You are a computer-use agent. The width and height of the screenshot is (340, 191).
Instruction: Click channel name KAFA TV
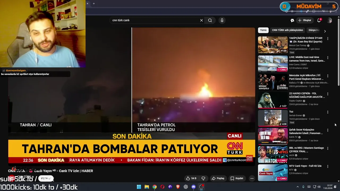293,137
